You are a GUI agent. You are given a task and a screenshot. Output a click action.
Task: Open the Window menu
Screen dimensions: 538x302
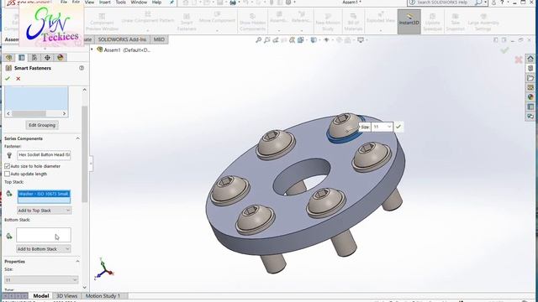[x=139, y=2]
